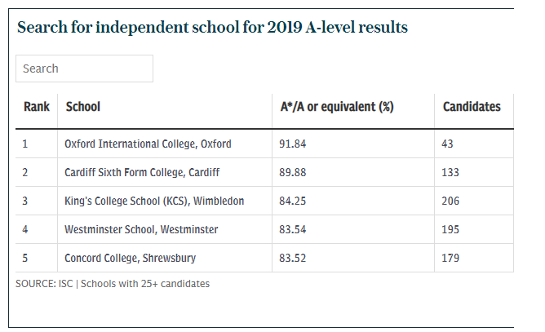Click the 91.84 percentage cell
Image resolution: width=545 pixels, height=332 pixels.
point(293,144)
